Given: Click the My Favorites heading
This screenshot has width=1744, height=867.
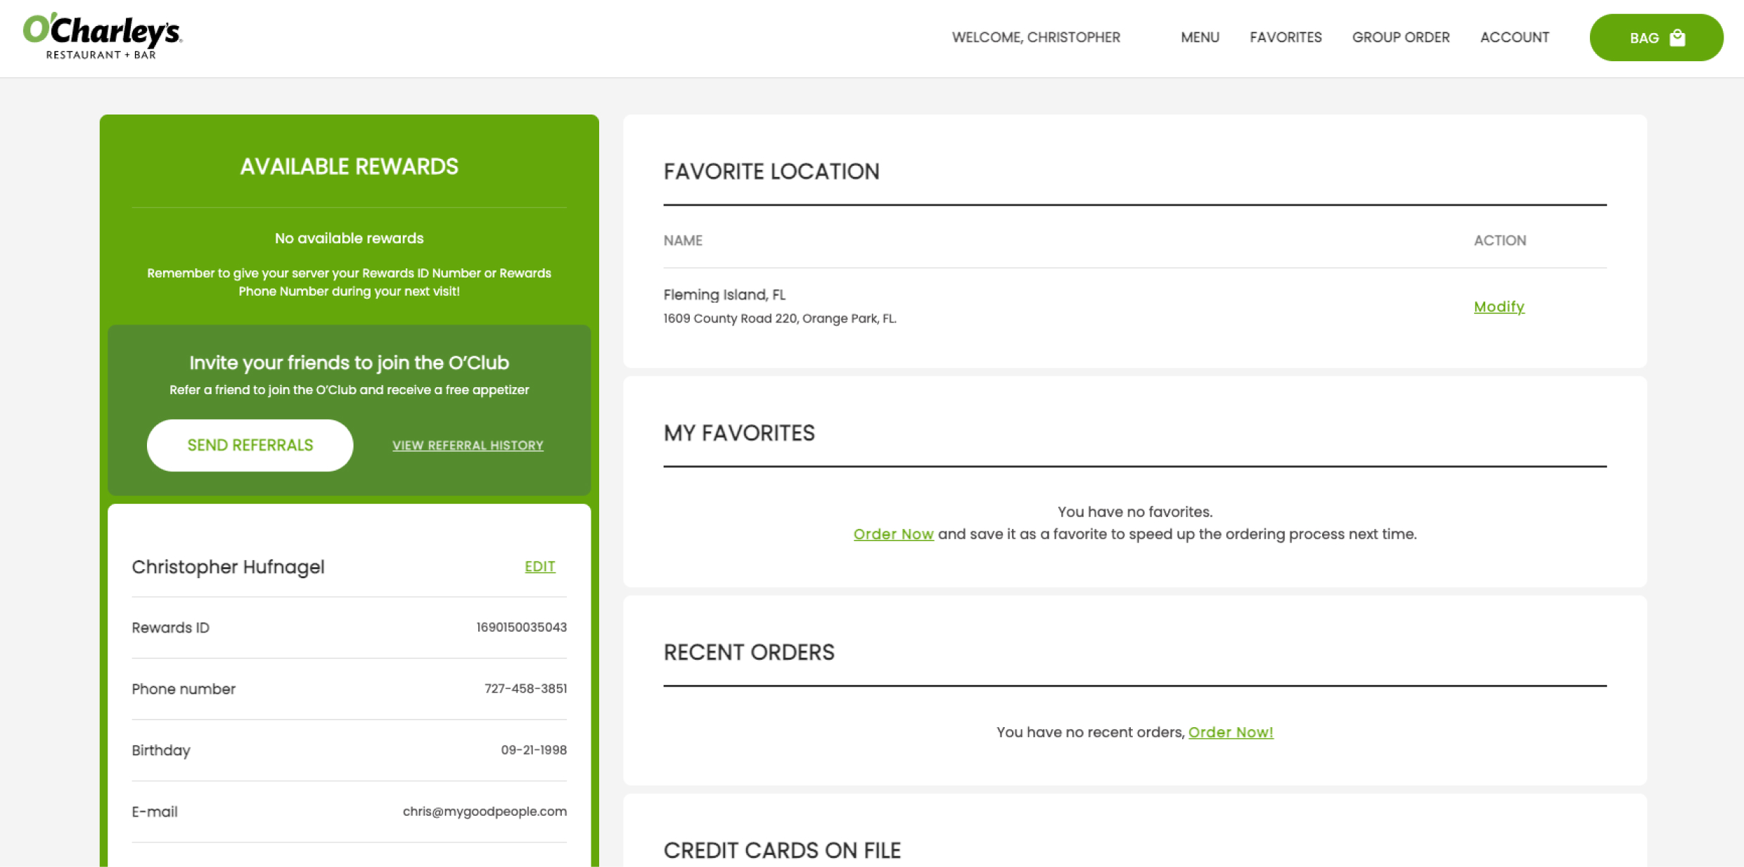Looking at the screenshot, I should [x=739, y=433].
